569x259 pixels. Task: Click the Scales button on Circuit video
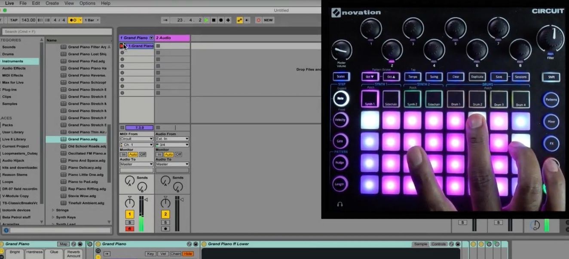point(341,77)
